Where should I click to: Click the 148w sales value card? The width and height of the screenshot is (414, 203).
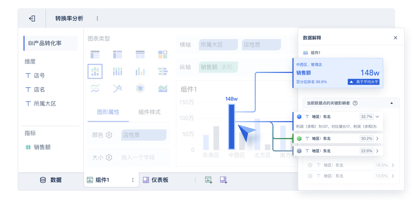coord(338,73)
